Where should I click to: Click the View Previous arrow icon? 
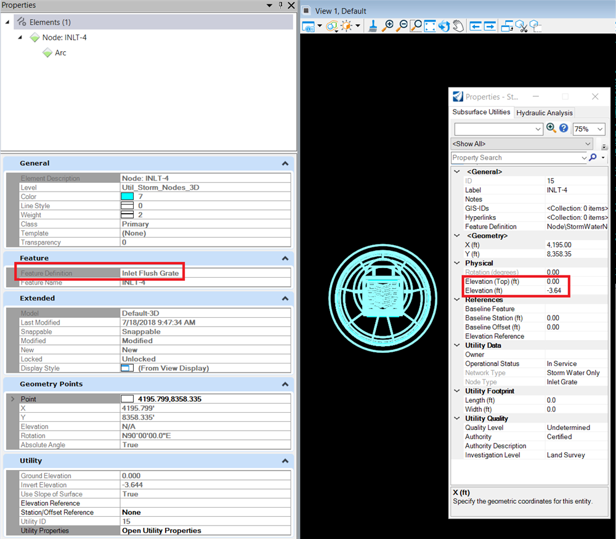(475, 26)
